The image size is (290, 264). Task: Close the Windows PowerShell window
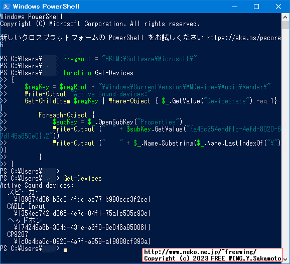(x=278, y=7)
